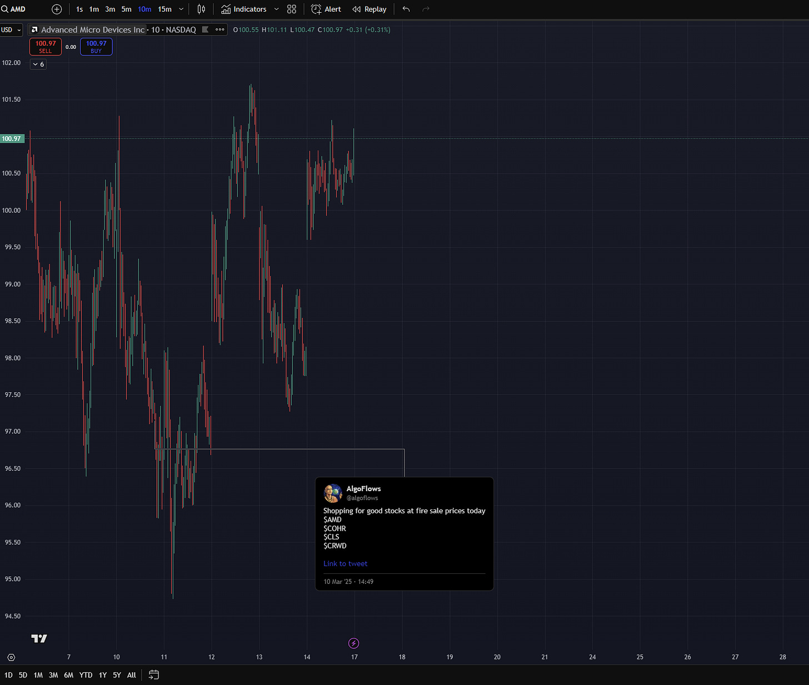
Task: Click the O100.55 open value in legend
Action: [x=246, y=29]
